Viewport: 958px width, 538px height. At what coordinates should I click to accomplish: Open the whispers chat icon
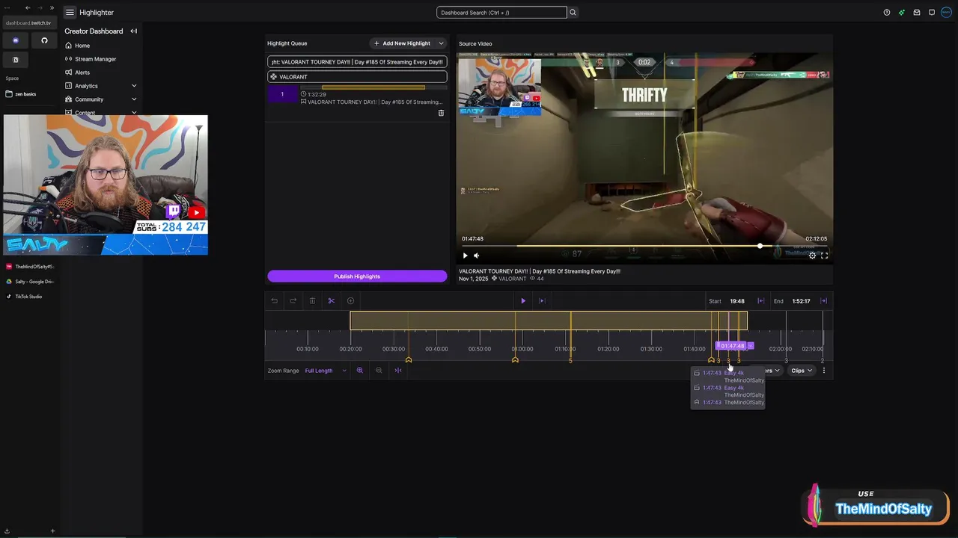click(x=932, y=13)
